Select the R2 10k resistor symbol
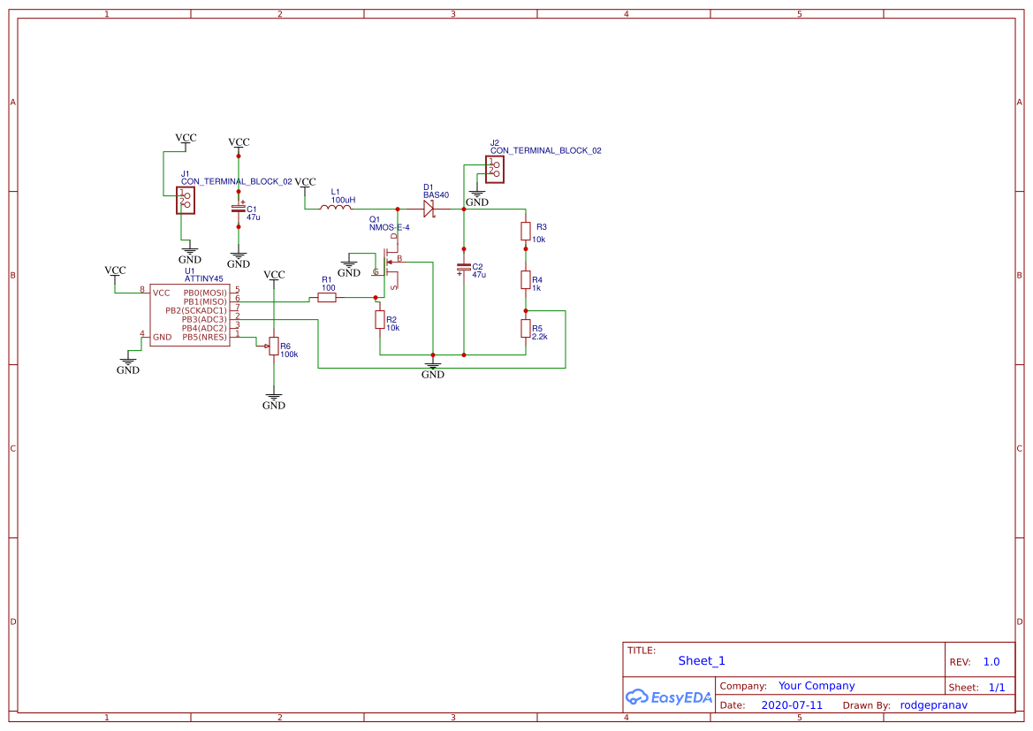The height and width of the screenshot is (731, 1033). coord(380,320)
